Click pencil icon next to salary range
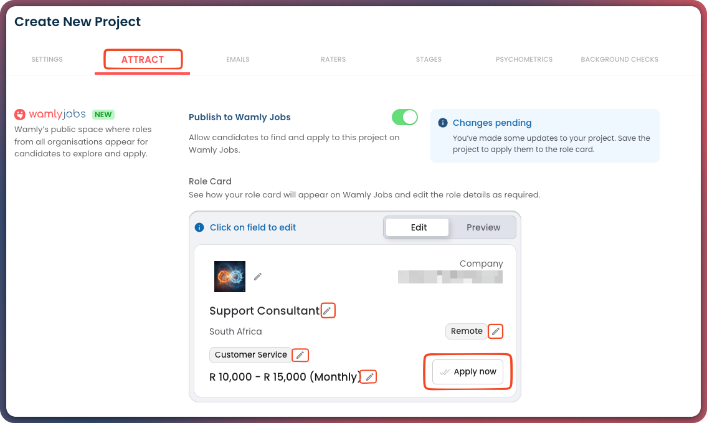Screen dimensions: 707x423 point(369,377)
